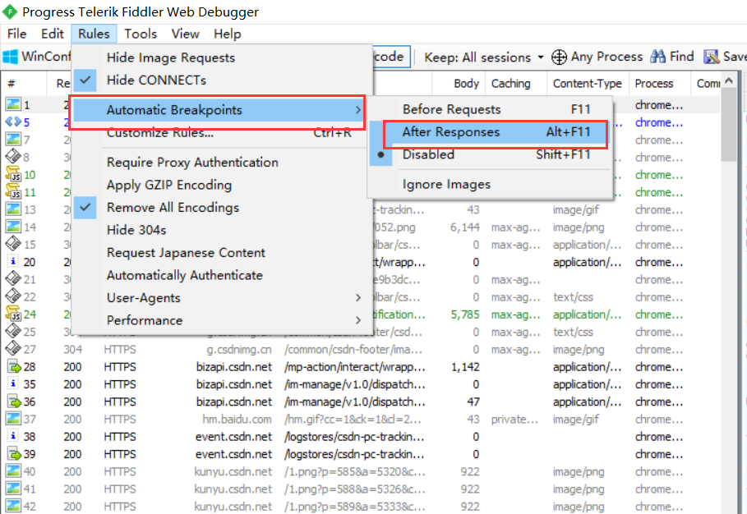Enable Hide 304s rule
The height and width of the screenshot is (514, 747).
pyautogui.click(x=222, y=230)
